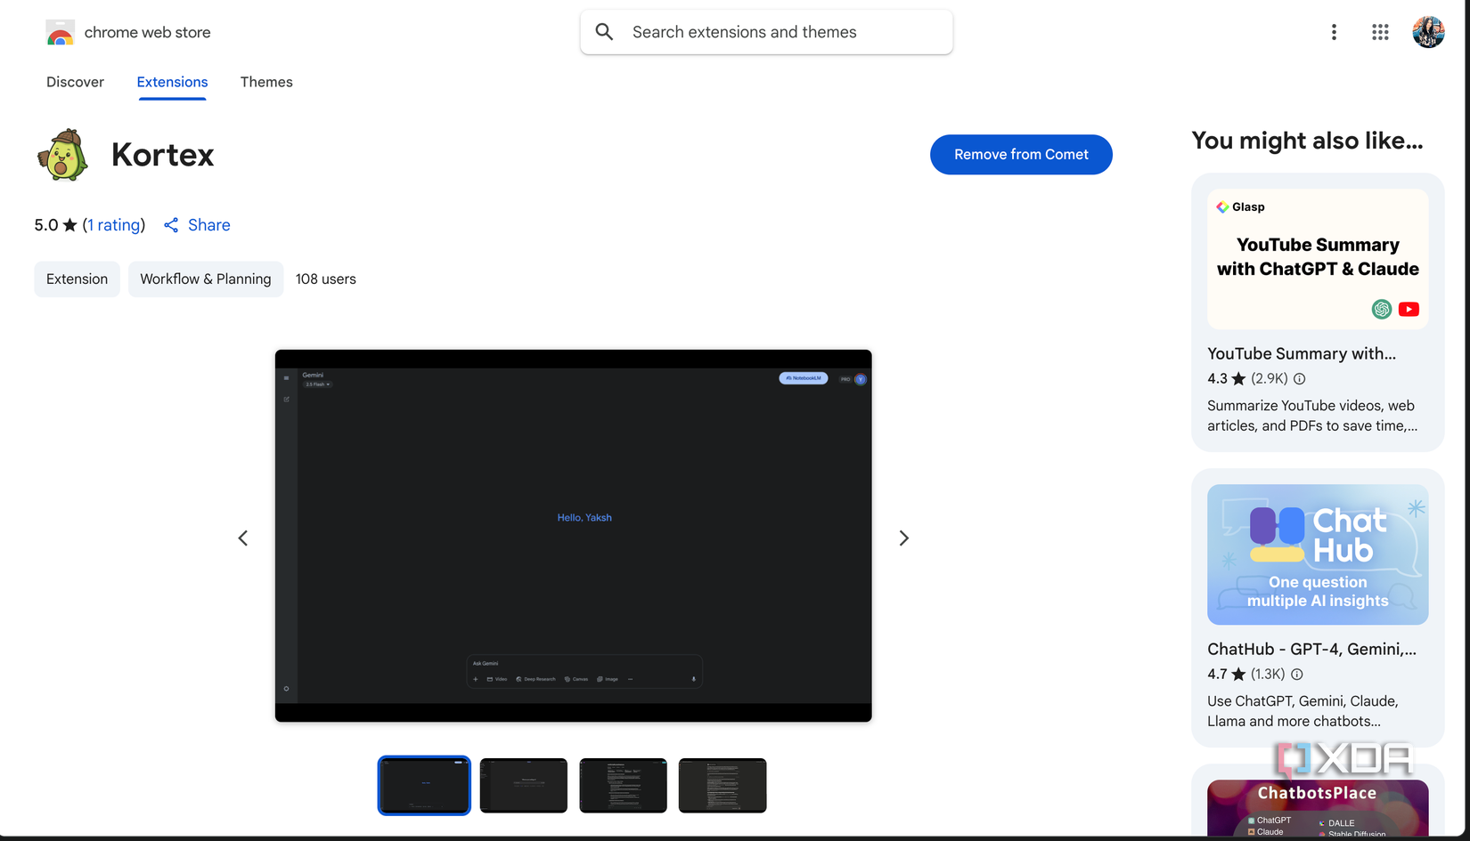The width and height of the screenshot is (1470, 841).
Task: Click the search magnifying glass icon
Action: (603, 31)
